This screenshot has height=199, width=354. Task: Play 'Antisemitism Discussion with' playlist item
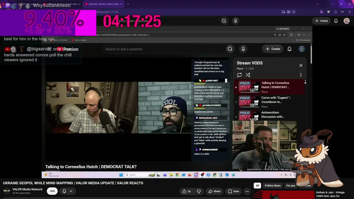(x=269, y=116)
